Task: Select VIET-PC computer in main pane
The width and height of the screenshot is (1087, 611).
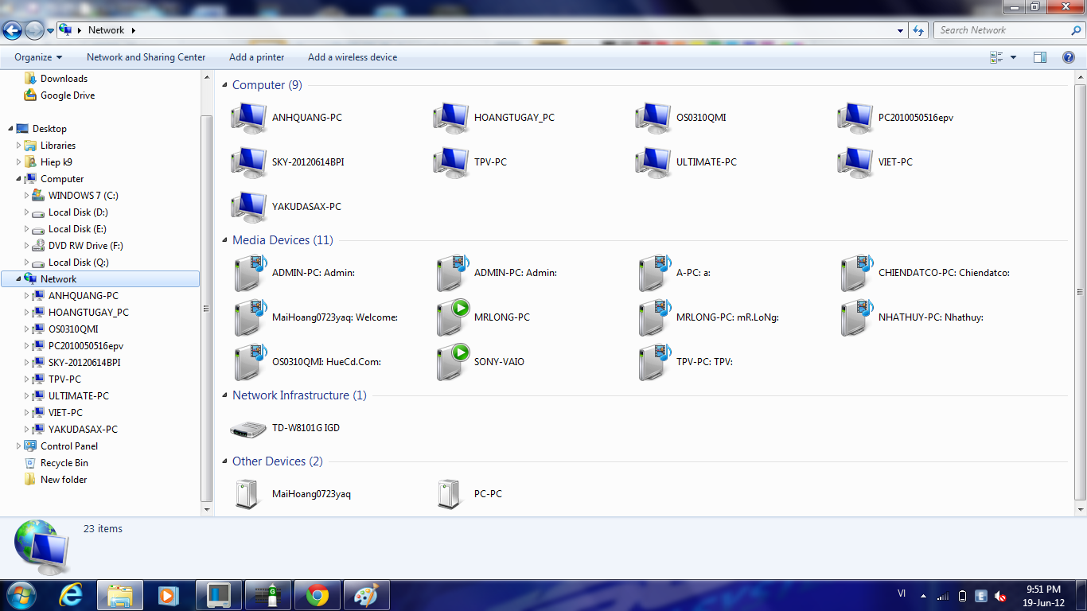Action: click(855, 162)
